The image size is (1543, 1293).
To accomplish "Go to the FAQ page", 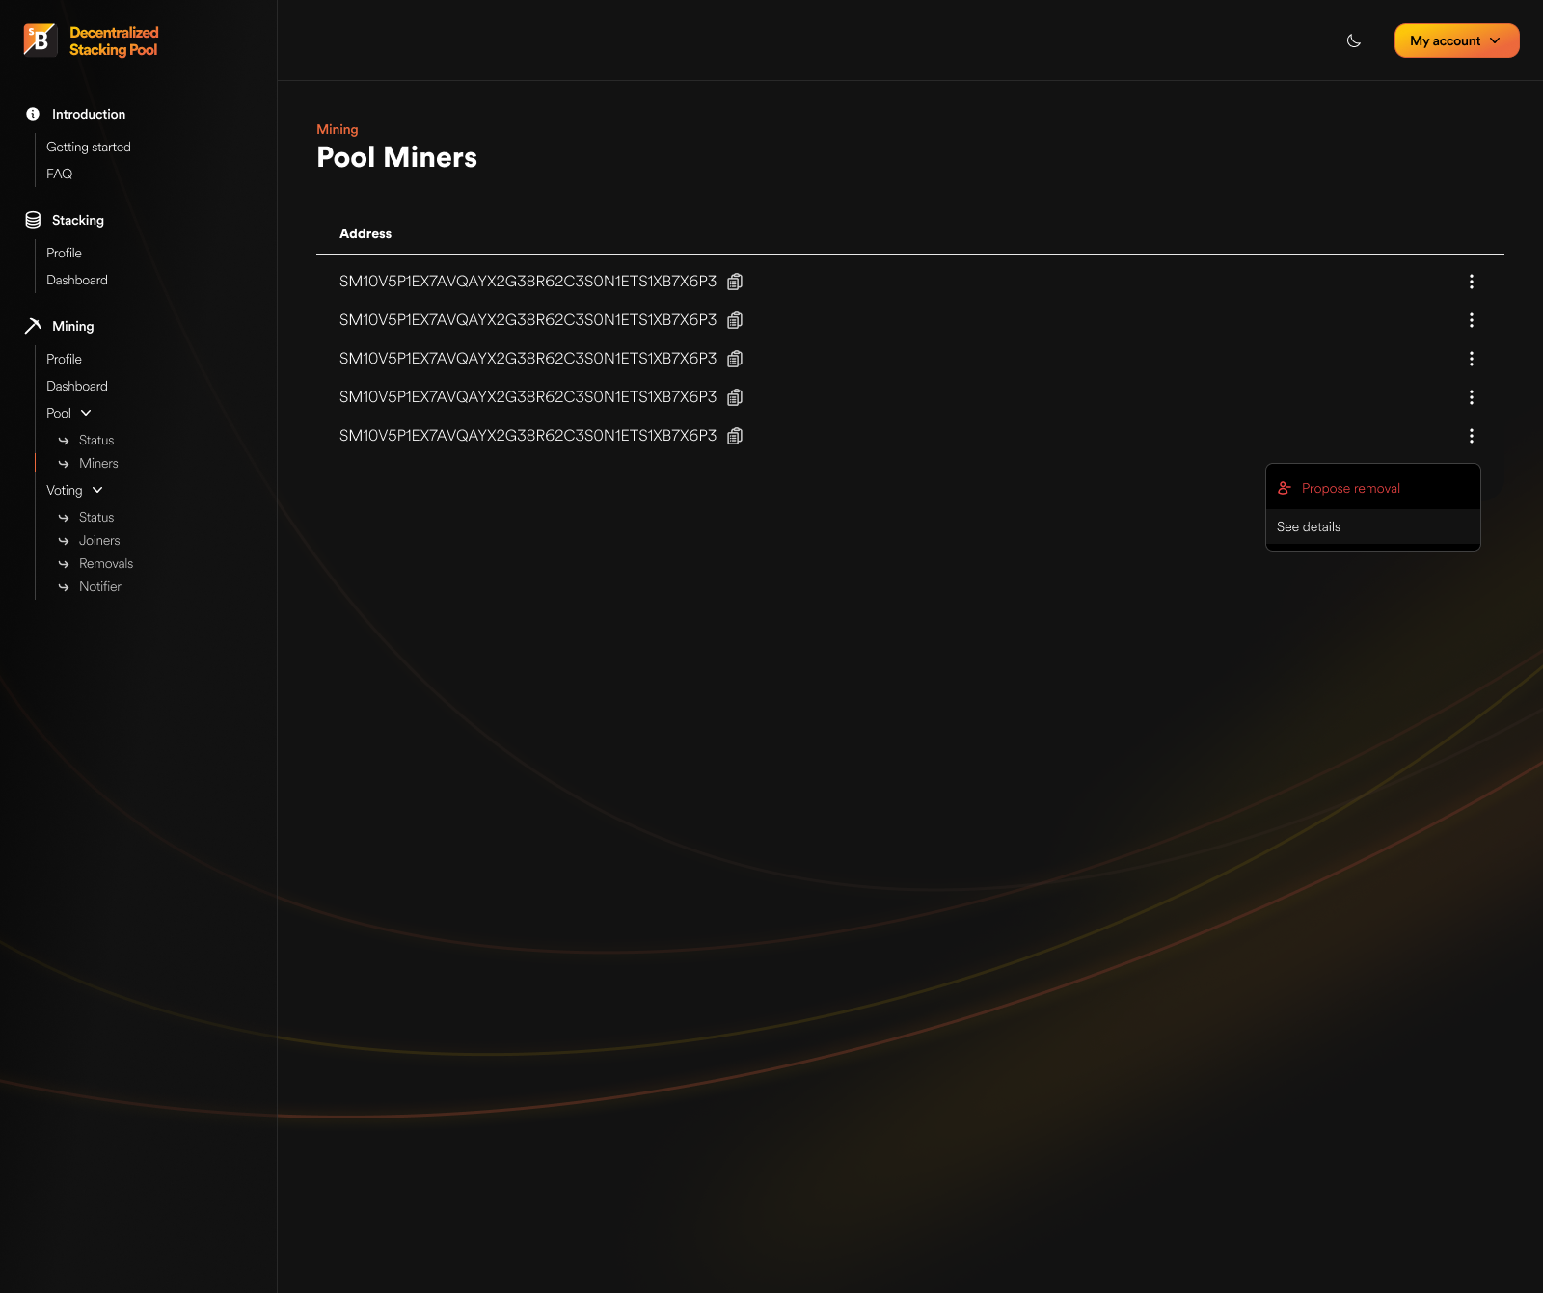I will [x=60, y=174].
